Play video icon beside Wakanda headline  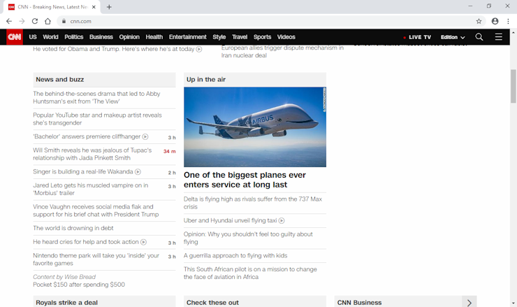click(x=138, y=171)
